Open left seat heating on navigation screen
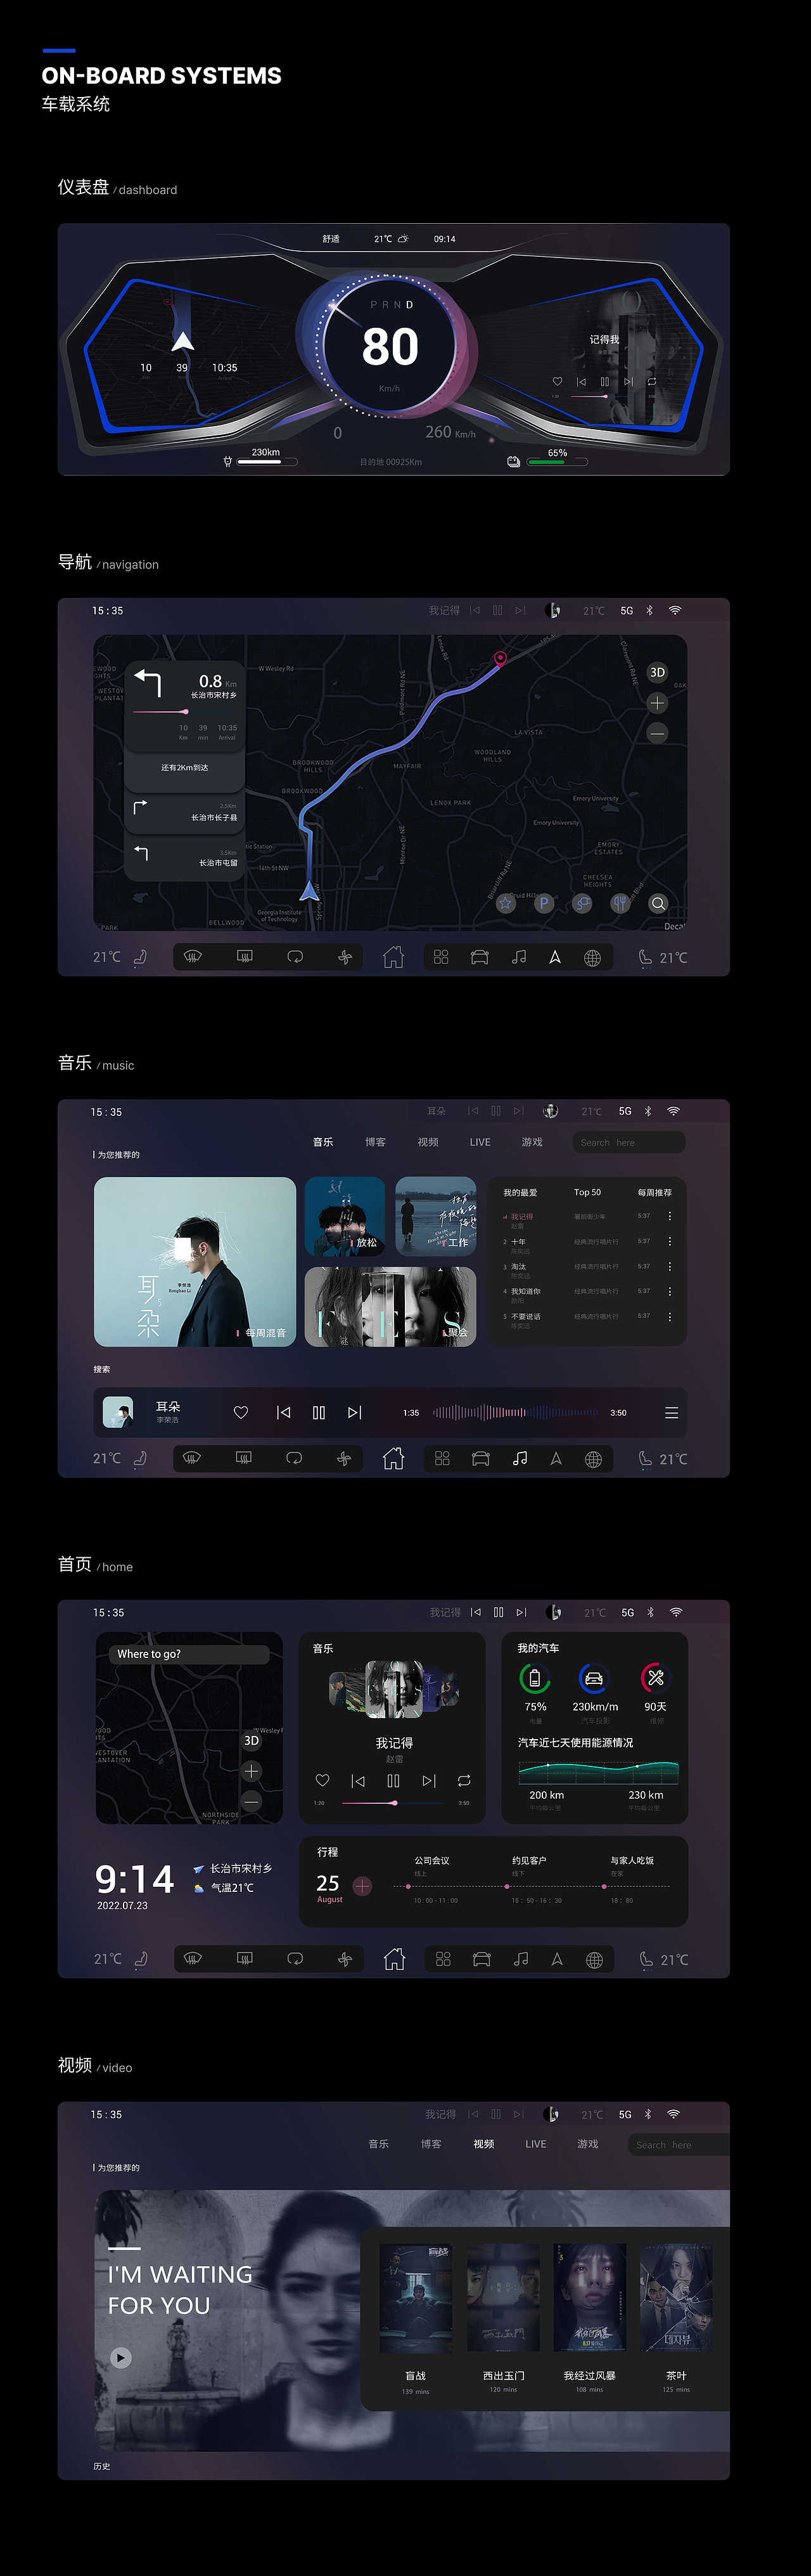Screen dimensions: 811x2576 click(x=140, y=957)
